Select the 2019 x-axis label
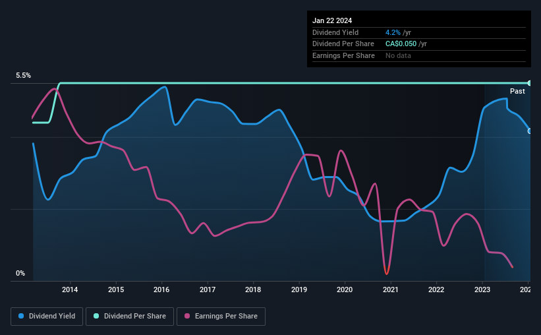The height and width of the screenshot is (335, 541). tap(299, 289)
